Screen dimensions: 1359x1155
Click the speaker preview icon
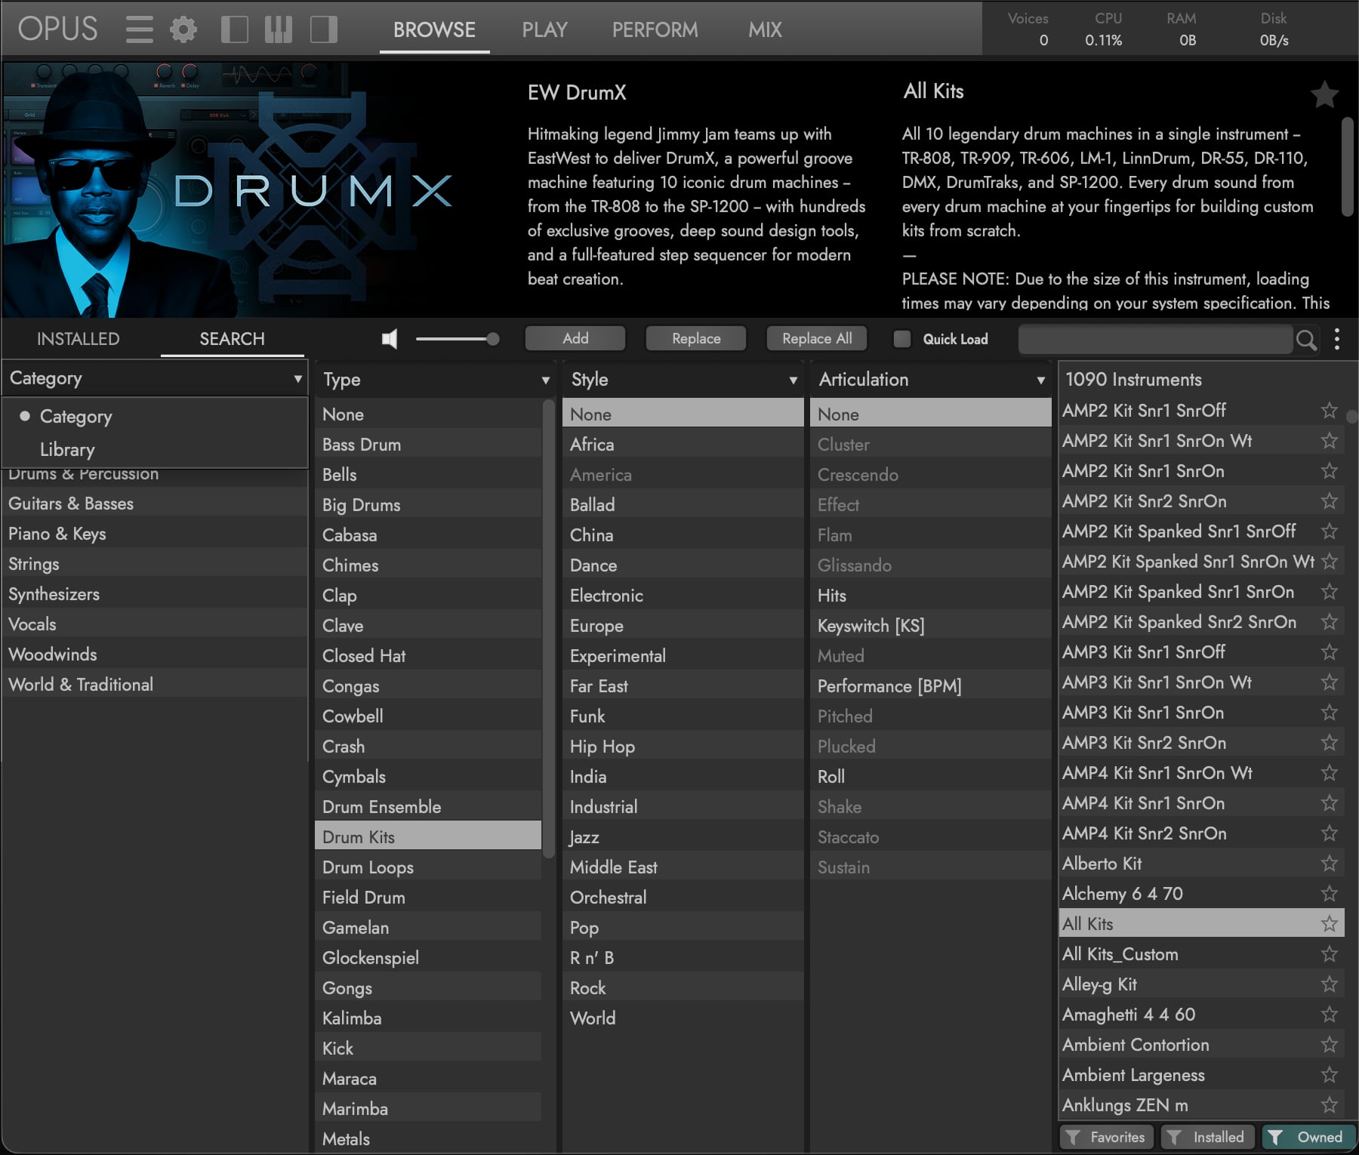coord(390,339)
